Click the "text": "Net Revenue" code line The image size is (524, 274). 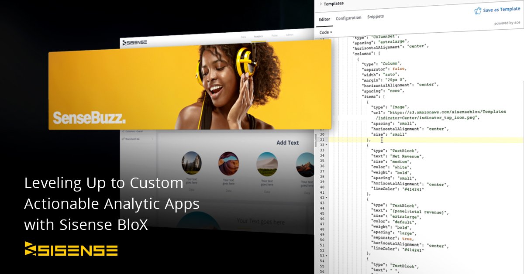point(397,156)
